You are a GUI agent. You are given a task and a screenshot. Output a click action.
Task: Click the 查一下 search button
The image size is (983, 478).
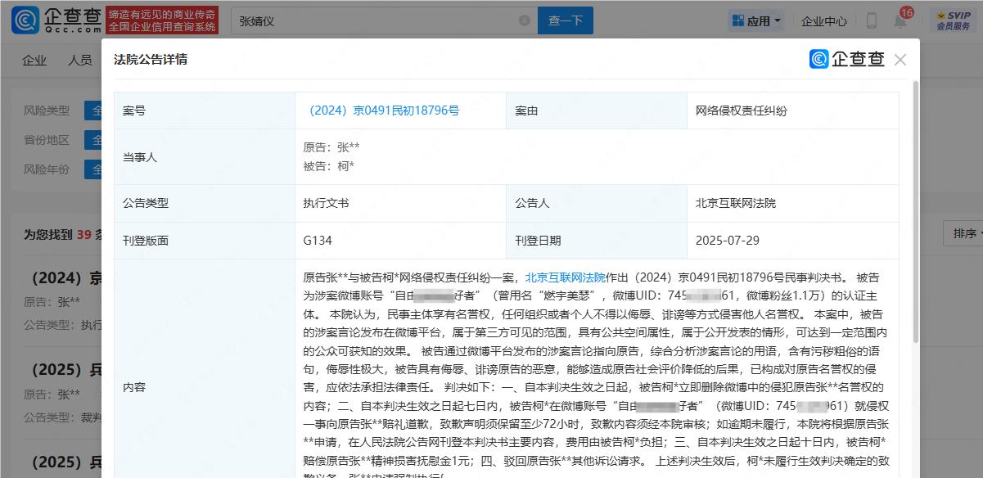coord(565,20)
